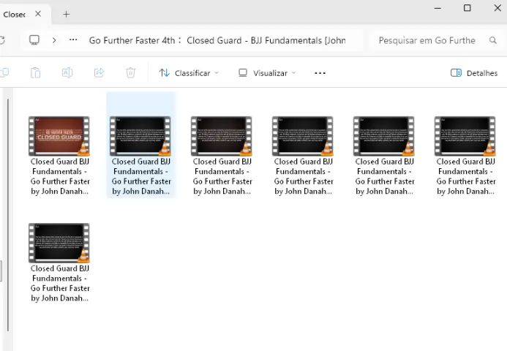This screenshot has width=507, height=351.
Task: Share the selected file using the toolbar icon
Action: click(99, 72)
